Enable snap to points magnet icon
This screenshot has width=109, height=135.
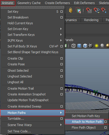(x=104, y=10)
